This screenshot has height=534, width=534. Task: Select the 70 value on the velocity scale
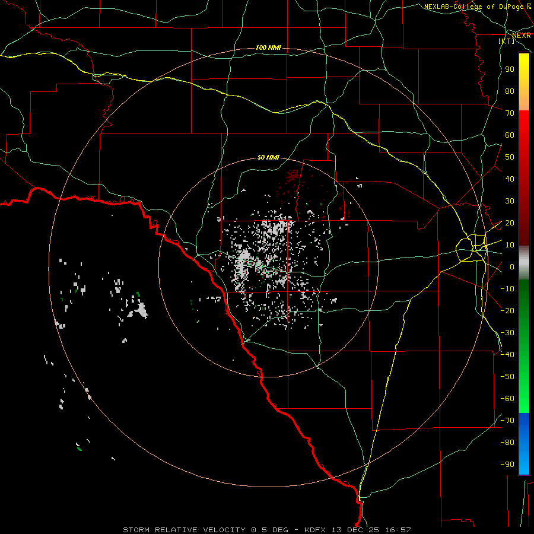(510, 113)
